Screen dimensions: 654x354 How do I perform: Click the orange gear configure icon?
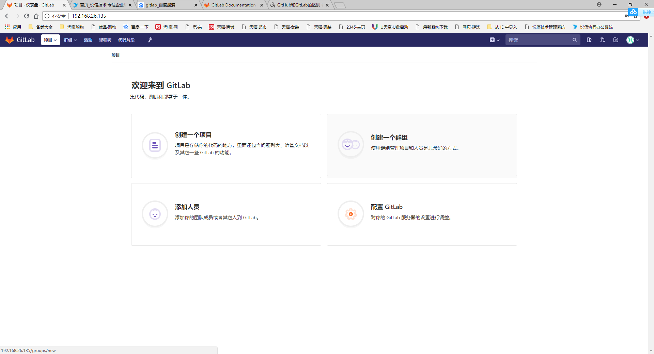[x=351, y=214]
